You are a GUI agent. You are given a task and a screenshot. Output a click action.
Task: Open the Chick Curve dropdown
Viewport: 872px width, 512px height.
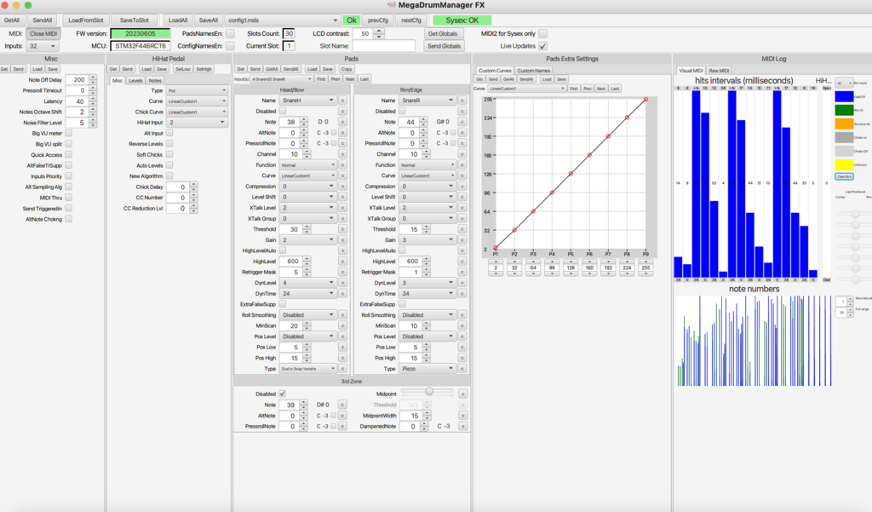[197, 112]
